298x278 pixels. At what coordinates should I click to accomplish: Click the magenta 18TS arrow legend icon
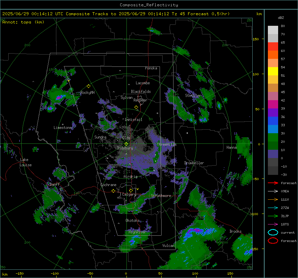click(x=273, y=224)
